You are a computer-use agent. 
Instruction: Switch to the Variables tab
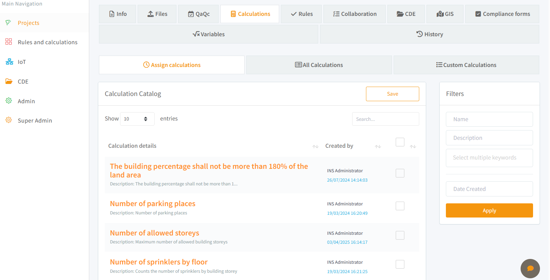[x=209, y=34]
